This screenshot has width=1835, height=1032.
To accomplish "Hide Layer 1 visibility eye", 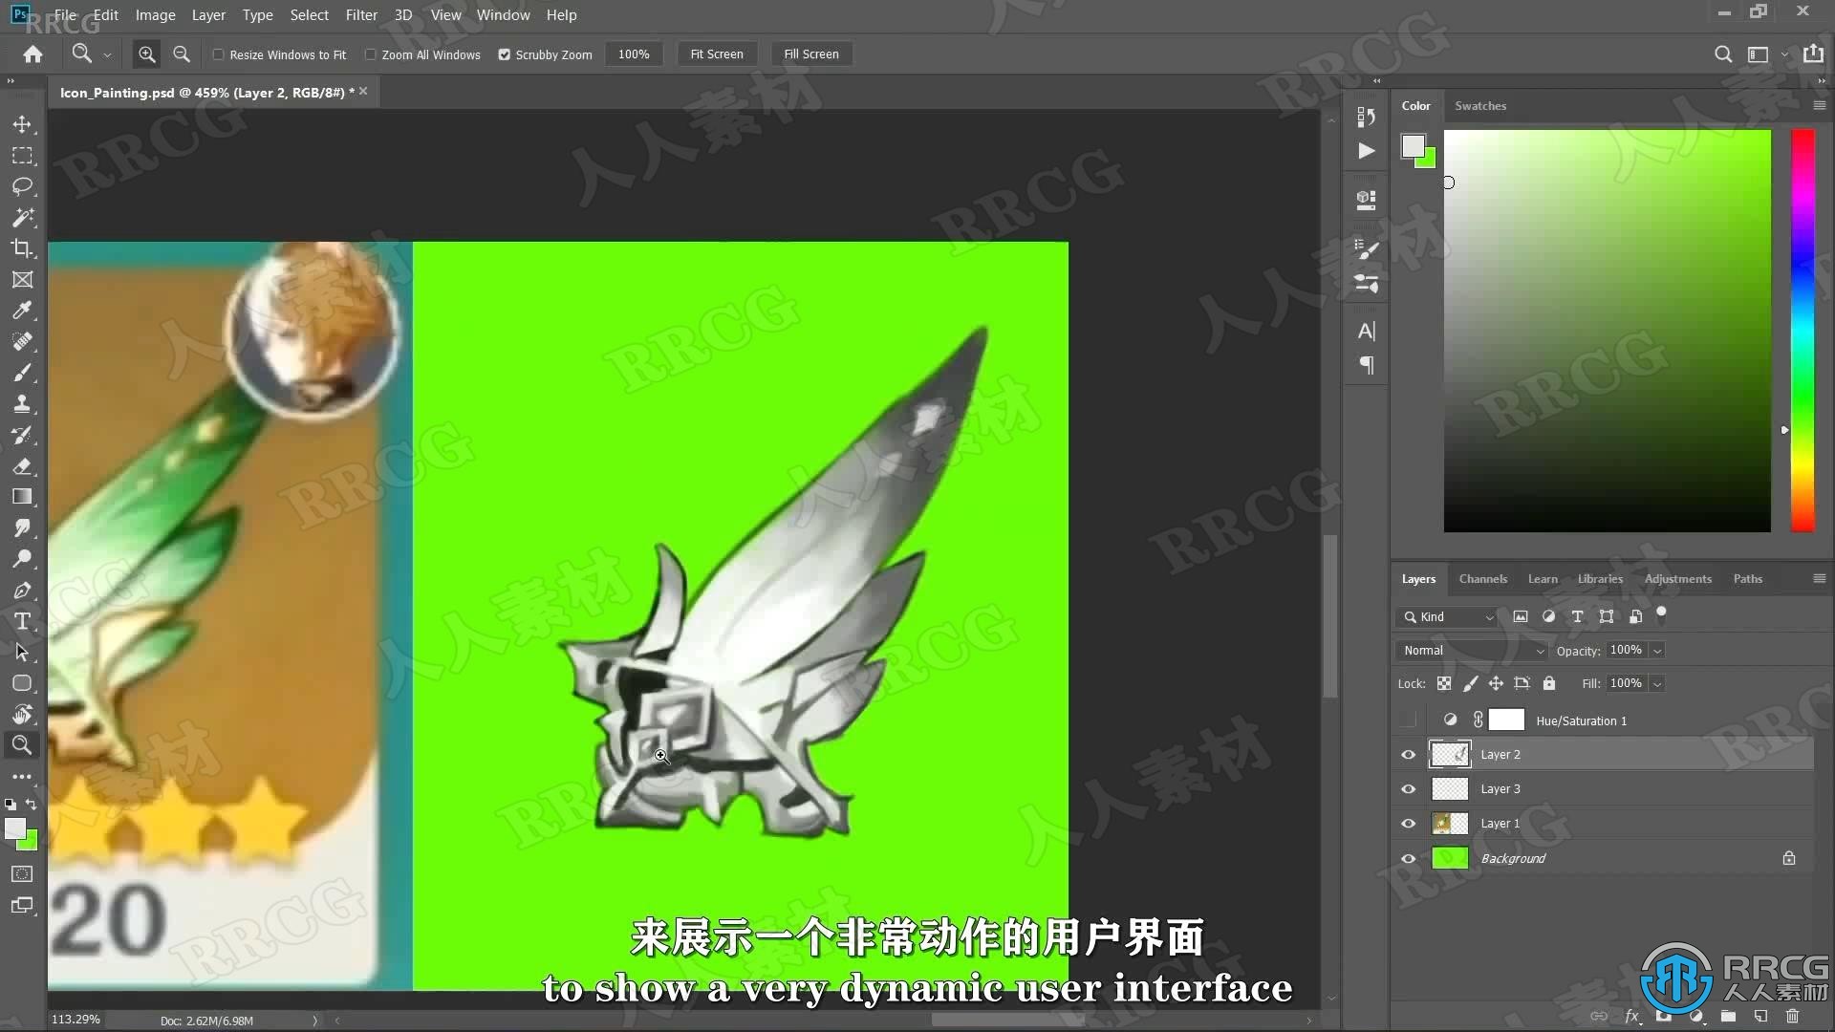I will point(1409,824).
